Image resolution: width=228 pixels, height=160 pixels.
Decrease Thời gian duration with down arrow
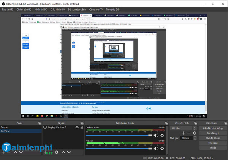point(195,139)
